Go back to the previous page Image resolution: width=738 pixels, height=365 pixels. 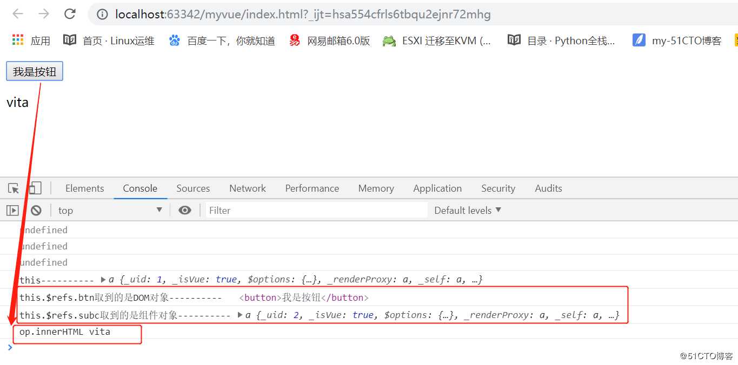click(x=18, y=14)
